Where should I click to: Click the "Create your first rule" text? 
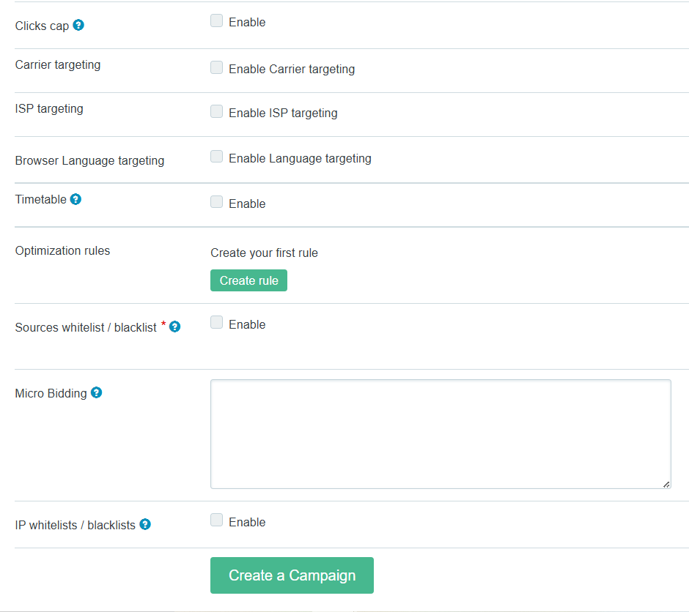point(264,253)
